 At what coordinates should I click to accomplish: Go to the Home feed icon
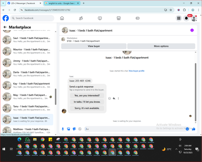[x=62, y=18]
